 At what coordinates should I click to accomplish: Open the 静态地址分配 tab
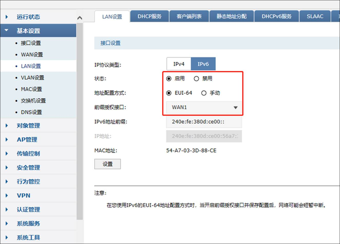[231, 16]
